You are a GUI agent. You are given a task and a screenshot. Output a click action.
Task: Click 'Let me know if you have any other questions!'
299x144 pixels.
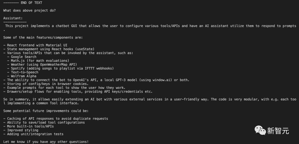pos(46,142)
